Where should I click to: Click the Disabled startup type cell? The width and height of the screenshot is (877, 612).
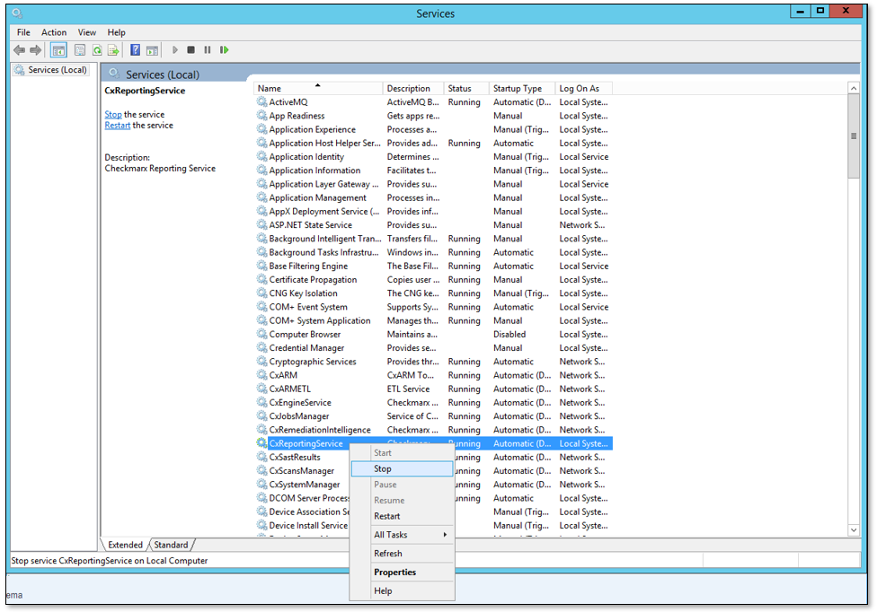(x=509, y=334)
